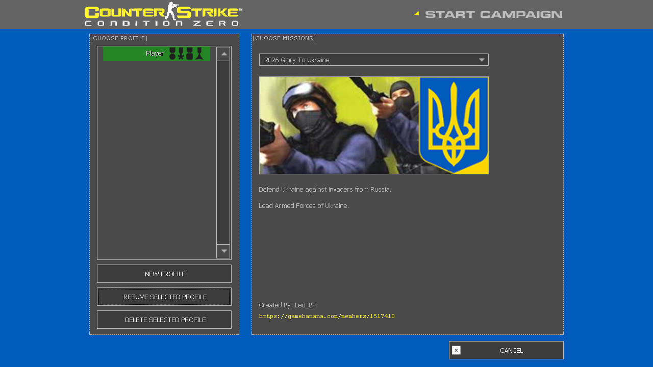Click the profile list scrollbar track

coord(223,152)
